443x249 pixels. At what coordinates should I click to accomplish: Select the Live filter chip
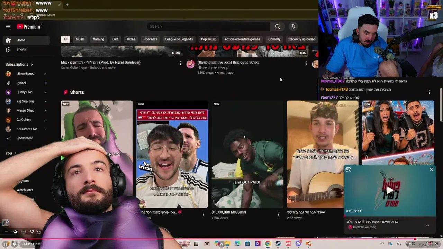coord(115,39)
